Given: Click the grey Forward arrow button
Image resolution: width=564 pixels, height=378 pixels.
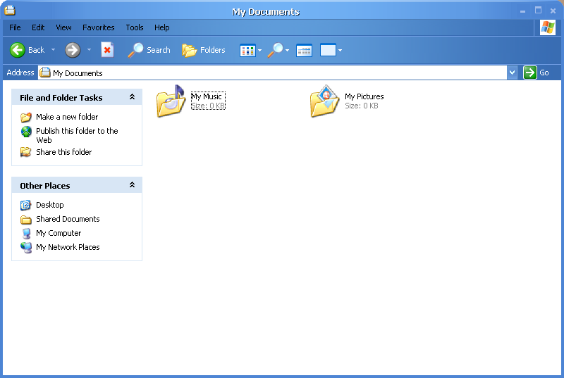Looking at the screenshot, I should click(x=72, y=50).
